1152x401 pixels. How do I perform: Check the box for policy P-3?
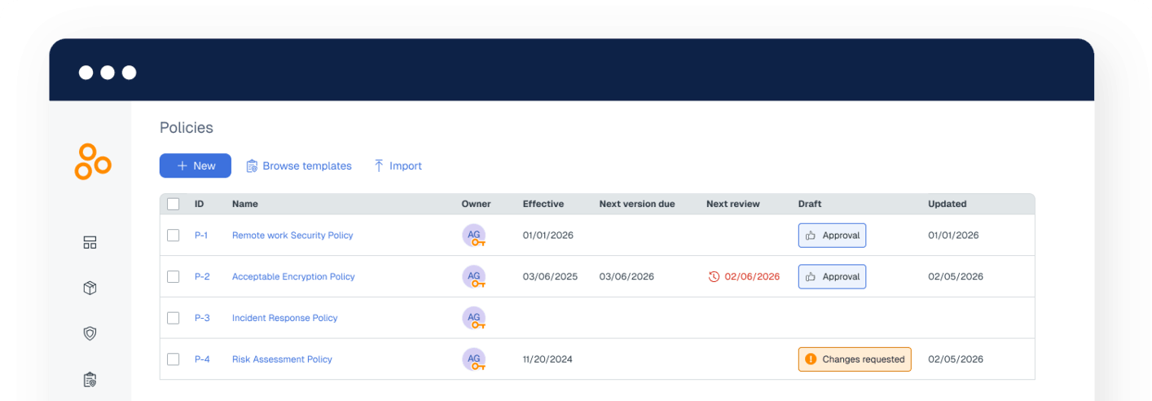point(174,318)
